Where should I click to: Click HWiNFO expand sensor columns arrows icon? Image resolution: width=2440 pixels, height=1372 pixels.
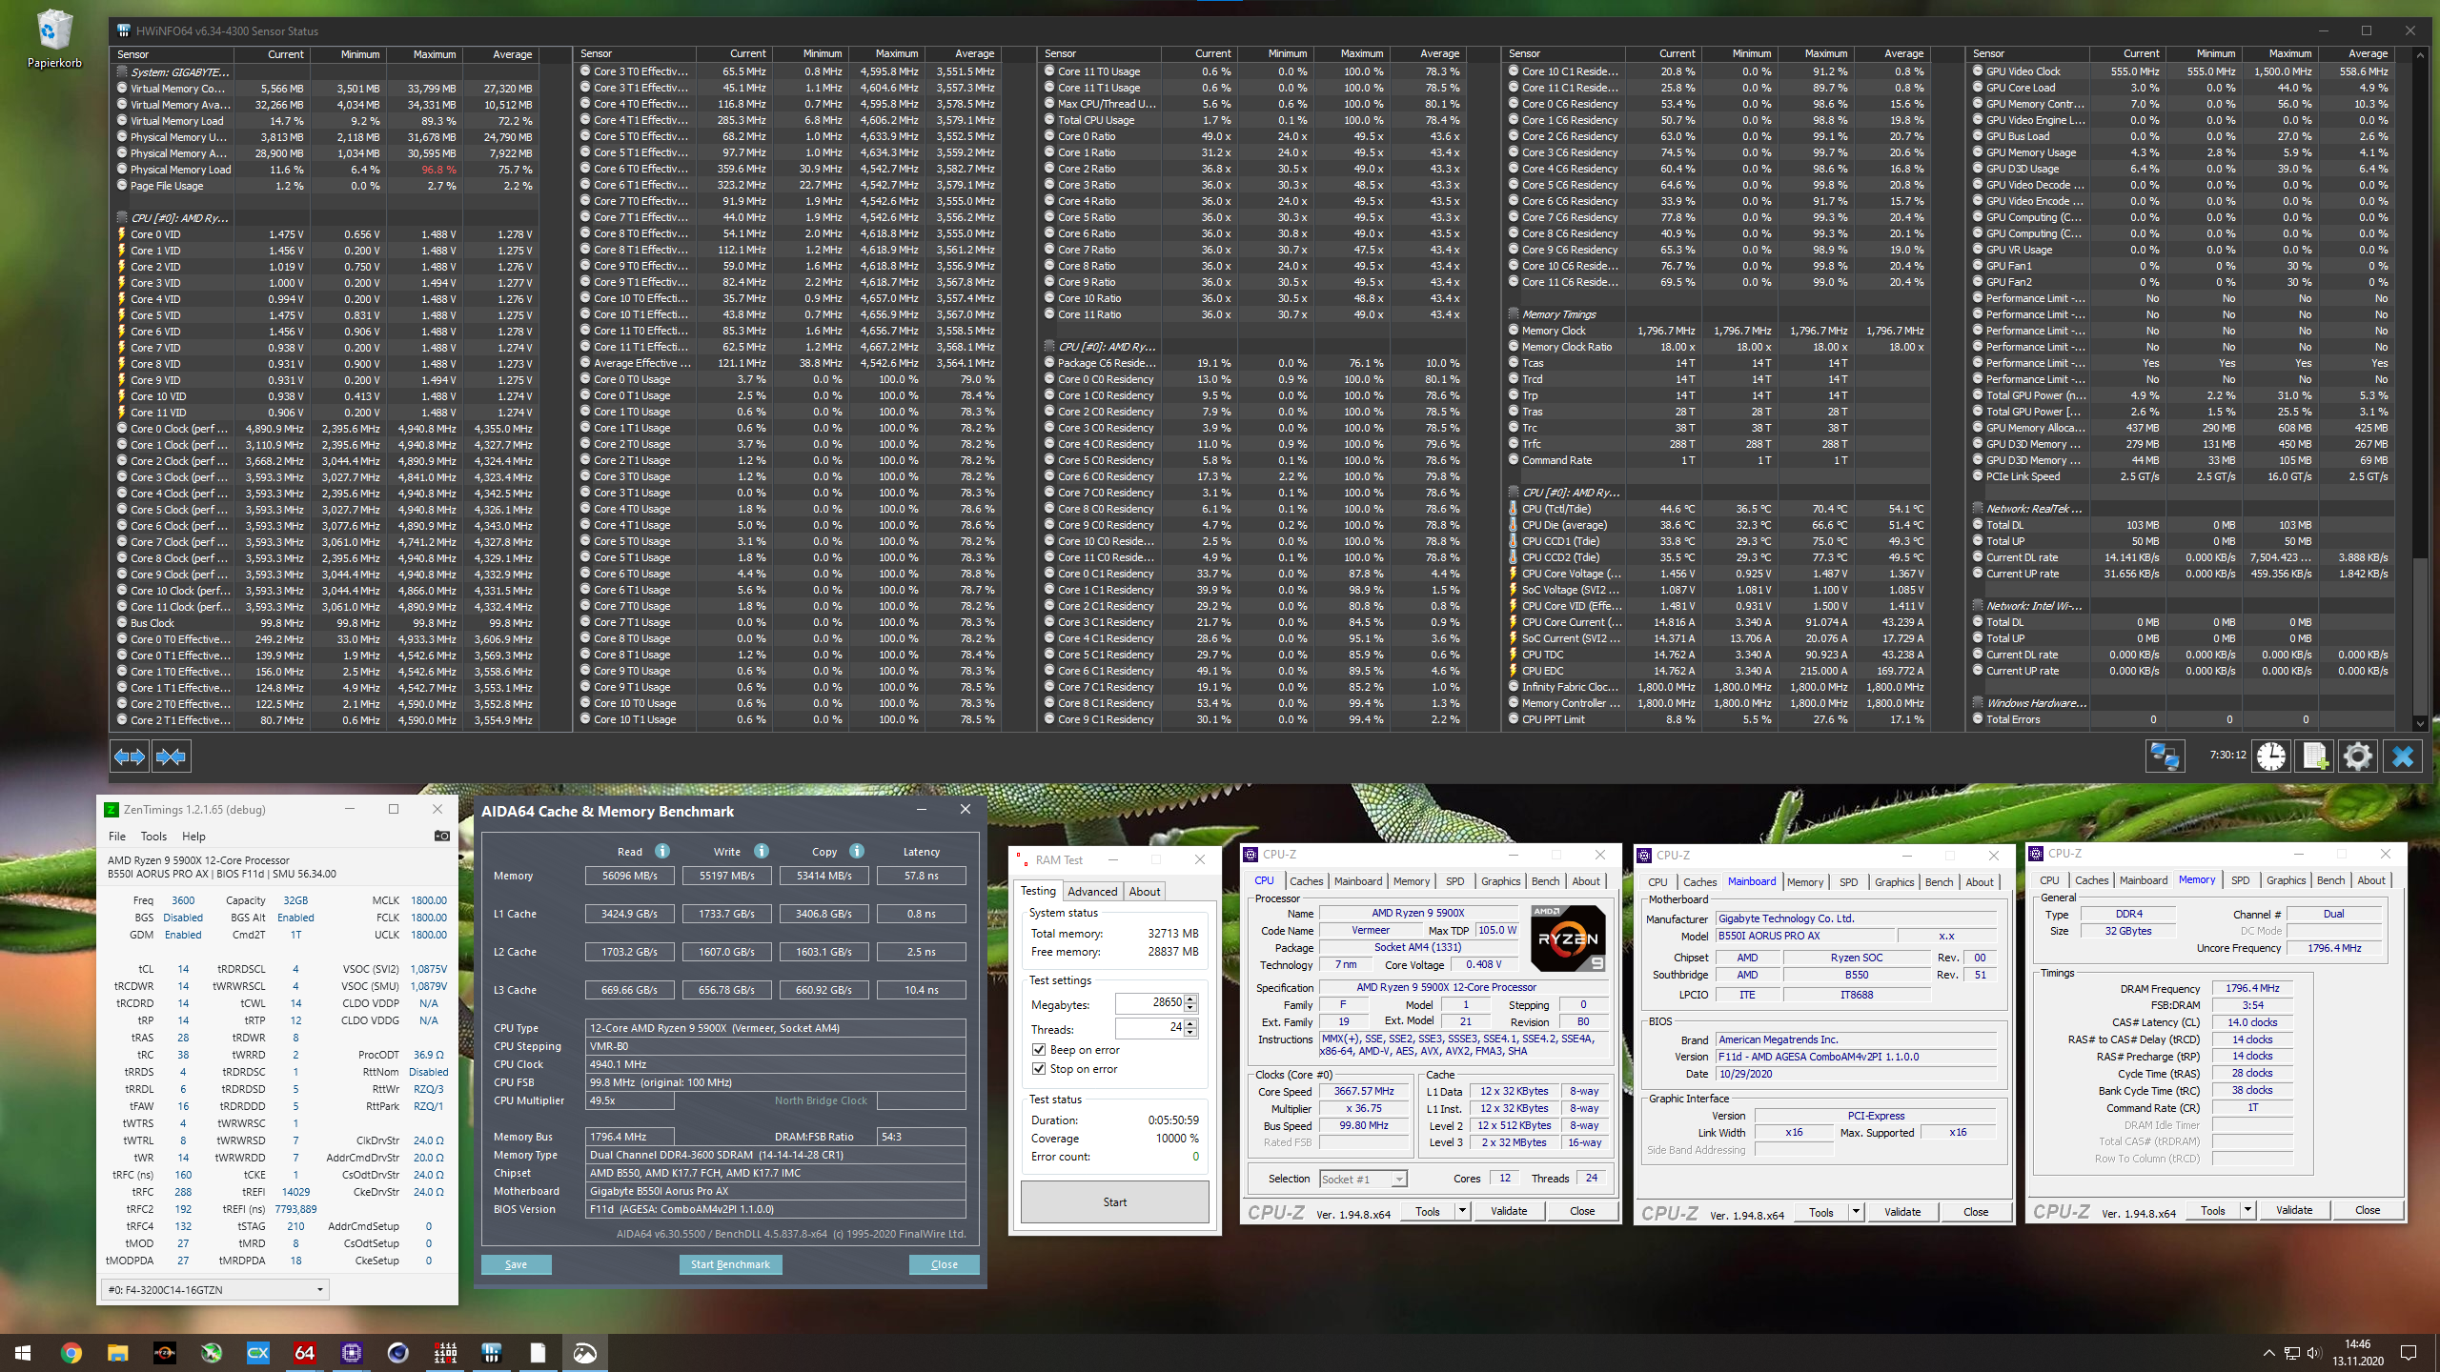[x=130, y=757]
